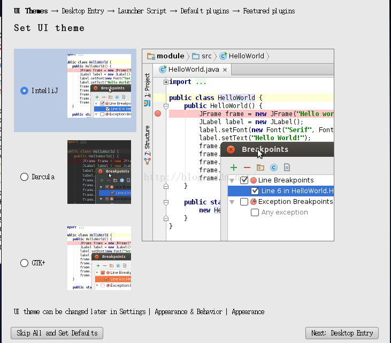Click the HelloWorld class icon in breadcrumb
Screen dimensions: 391x343
point(223,56)
